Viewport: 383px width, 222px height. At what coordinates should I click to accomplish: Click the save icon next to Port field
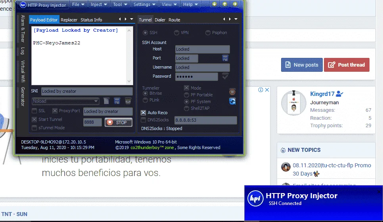click(x=225, y=58)
